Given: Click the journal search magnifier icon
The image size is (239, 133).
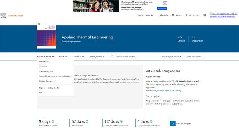Looking at the screenshot, I should pos(112,56).
